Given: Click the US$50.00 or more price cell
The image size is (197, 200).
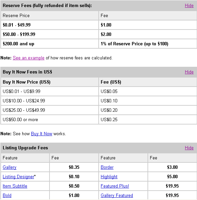Looking at the screenshot, I should pyautogui.click(x=50, y=120).
